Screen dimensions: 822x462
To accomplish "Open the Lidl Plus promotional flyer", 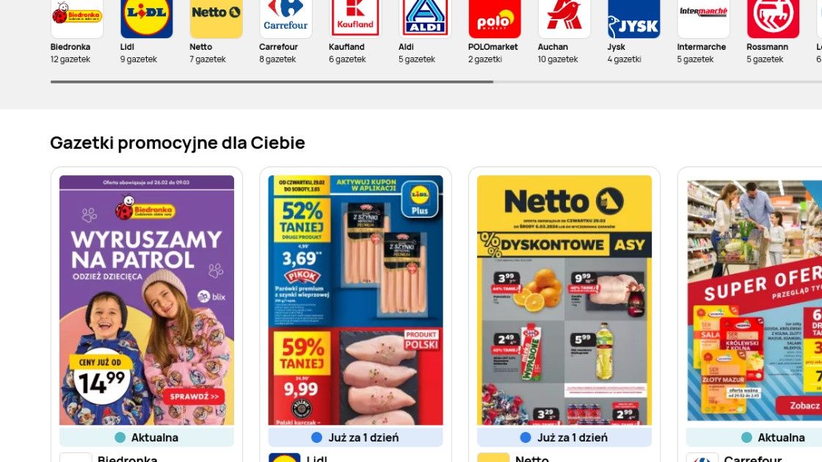I will point(355,300).
